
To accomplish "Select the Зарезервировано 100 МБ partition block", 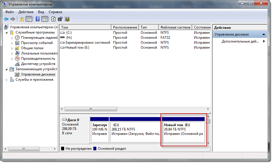I will point(100,130).
